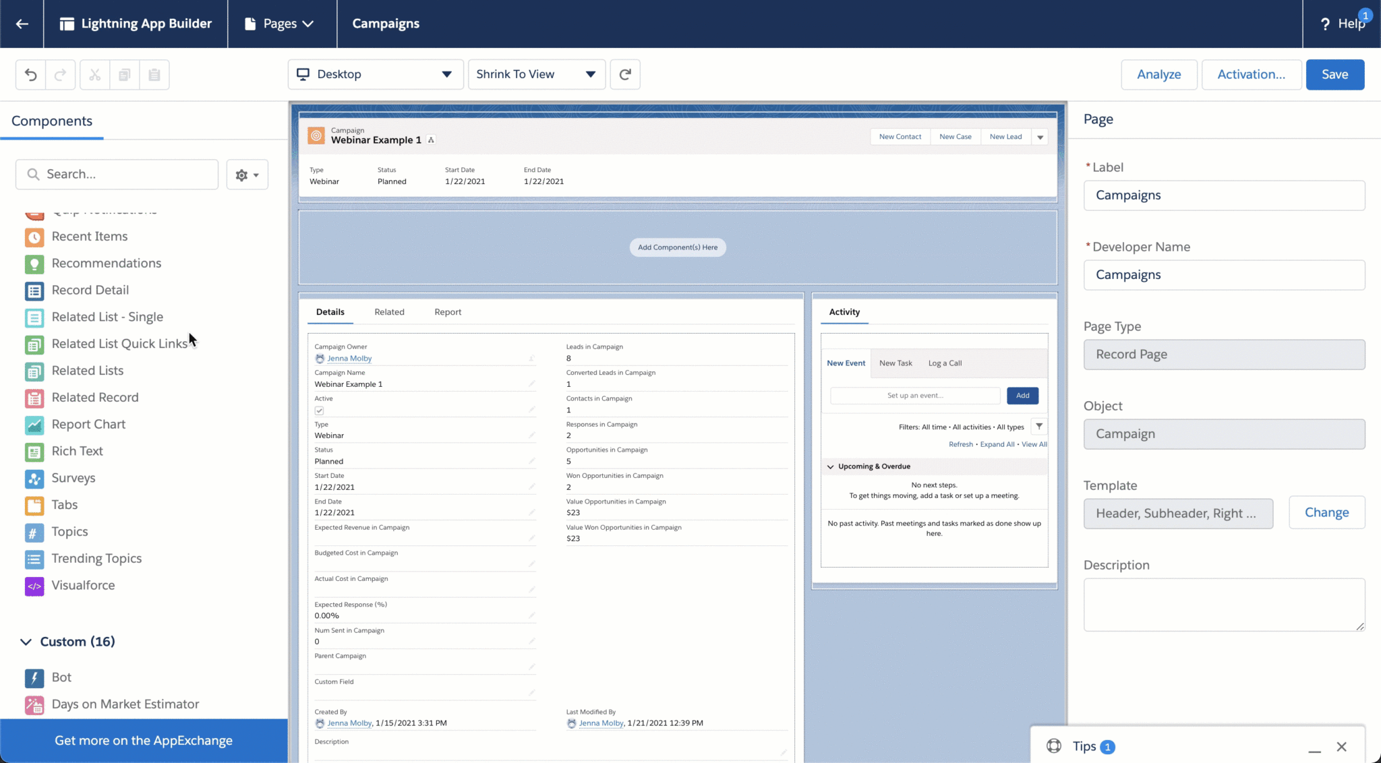Image resolution: width=1381 pixels, height=763 pixels.
Task: Expand the Upcoming and Overdue section
Action: (831, 466)
